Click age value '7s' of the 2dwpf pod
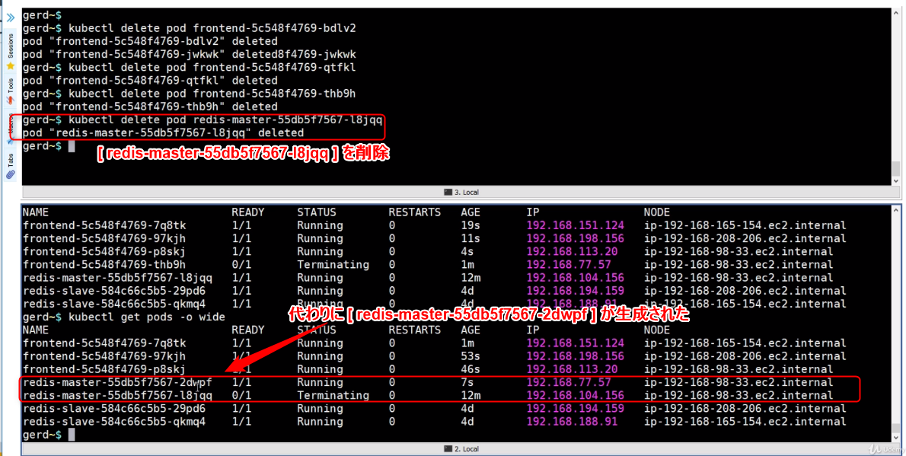The width and height of the screenshot is (906, 456). 467,383
